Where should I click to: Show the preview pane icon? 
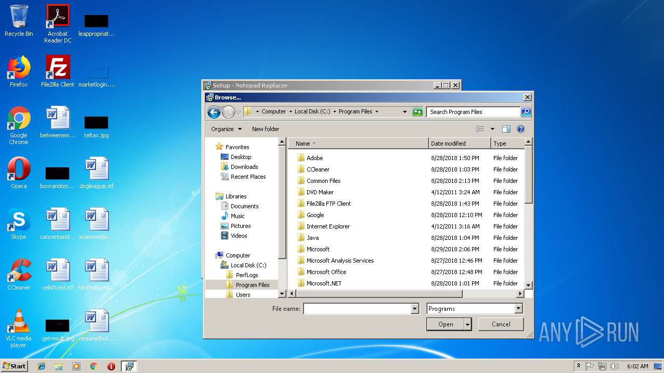pyautogui.click(x=506, y=129)
